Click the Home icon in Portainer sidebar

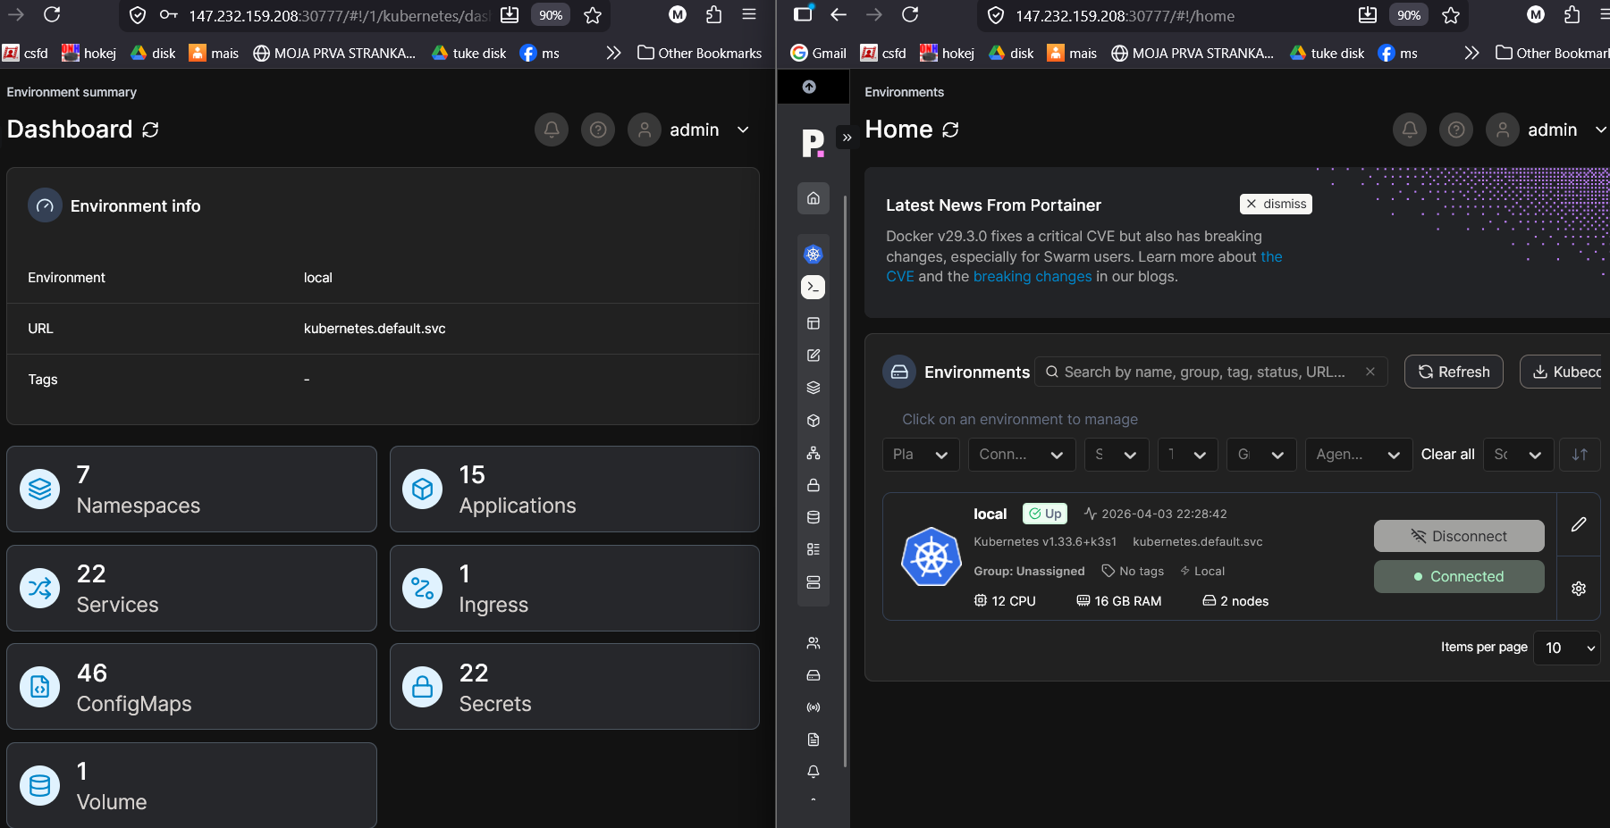pos(813,198)
